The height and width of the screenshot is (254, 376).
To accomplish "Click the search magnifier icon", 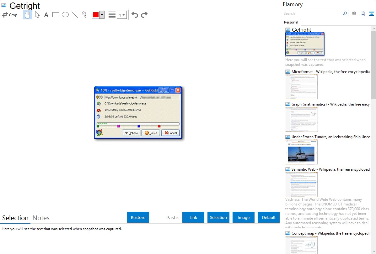I will point(345,13).
